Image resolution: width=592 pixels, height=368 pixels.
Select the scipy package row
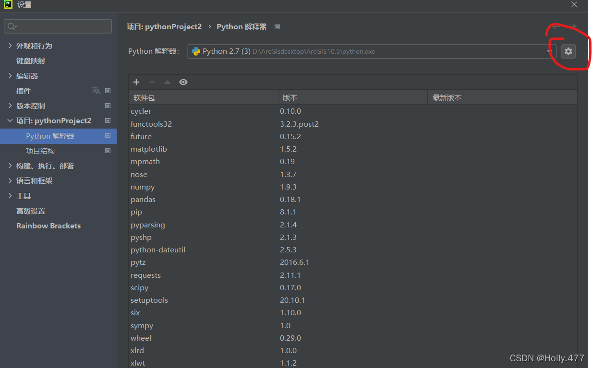[x=353, y=287]
